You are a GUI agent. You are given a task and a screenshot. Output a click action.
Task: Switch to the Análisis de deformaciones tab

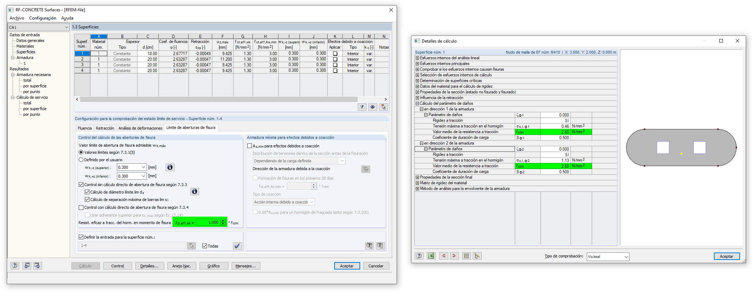point(140,128)
